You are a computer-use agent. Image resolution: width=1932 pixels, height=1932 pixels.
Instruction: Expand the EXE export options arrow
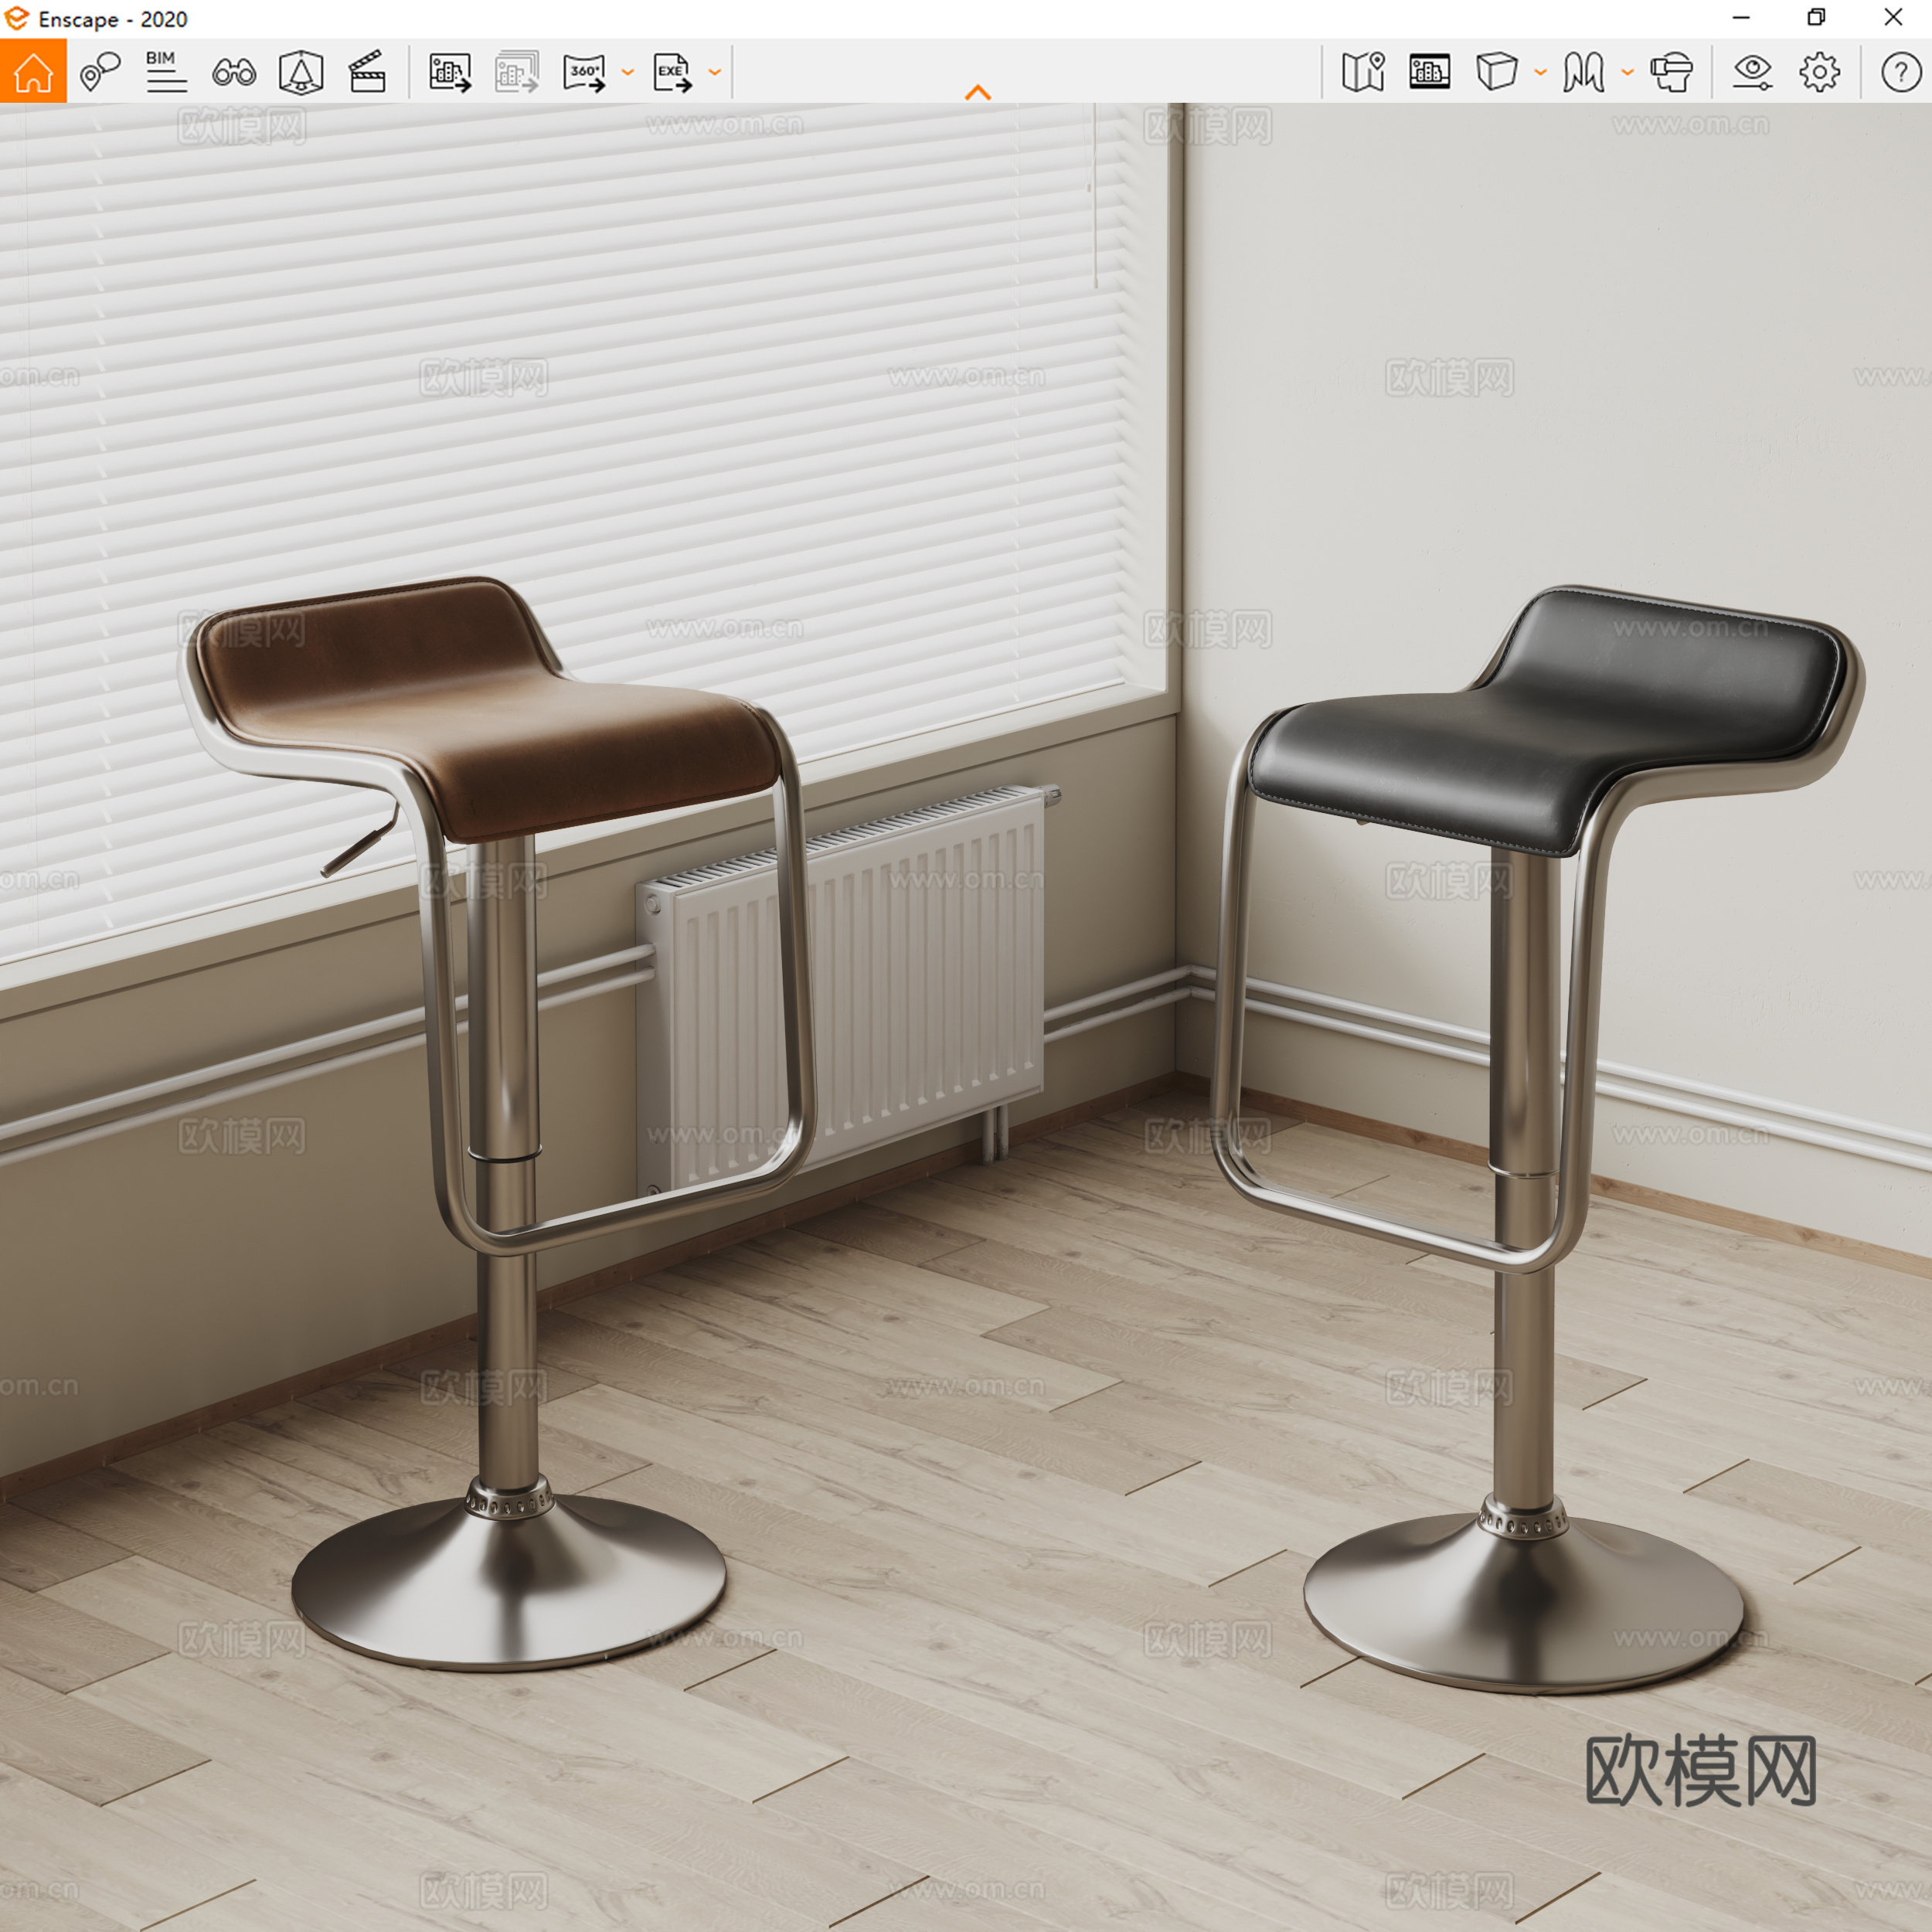pyautogui.click(x=715, y=72)
